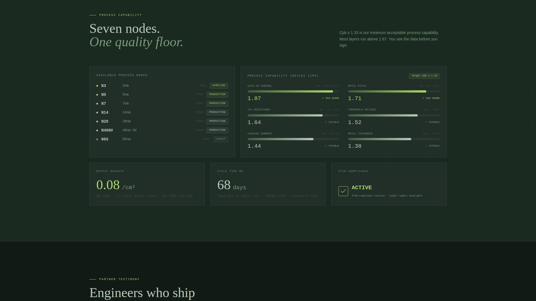Select the PARTNER TESTIMONY section label
This screenshot has width=536, height=301.
[119, 279]
